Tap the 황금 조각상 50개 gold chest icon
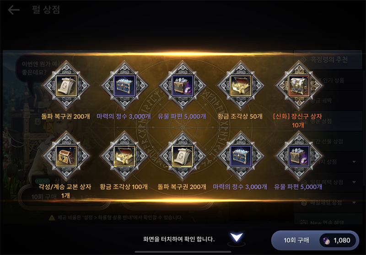The height and width of the screenshot is (255, 366). coord(241,85)
